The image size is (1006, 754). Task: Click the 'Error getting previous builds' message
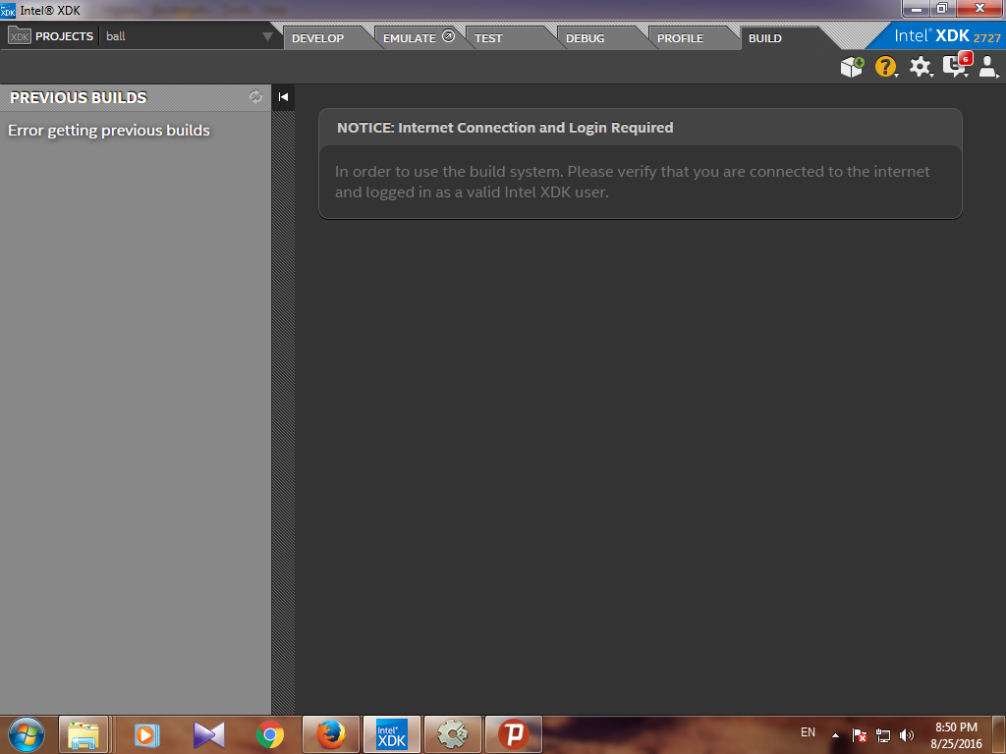click(x=109, y=131)
